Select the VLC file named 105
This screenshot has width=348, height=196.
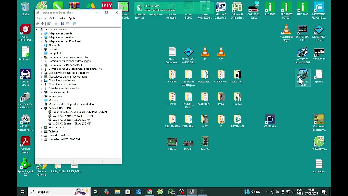point(221,54)
